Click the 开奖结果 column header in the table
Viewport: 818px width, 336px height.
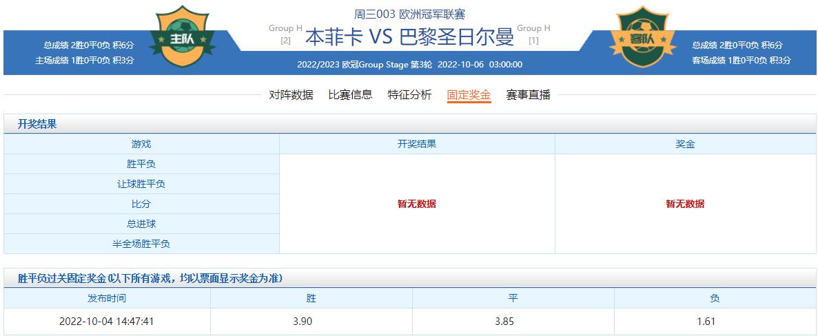[417, 145]
